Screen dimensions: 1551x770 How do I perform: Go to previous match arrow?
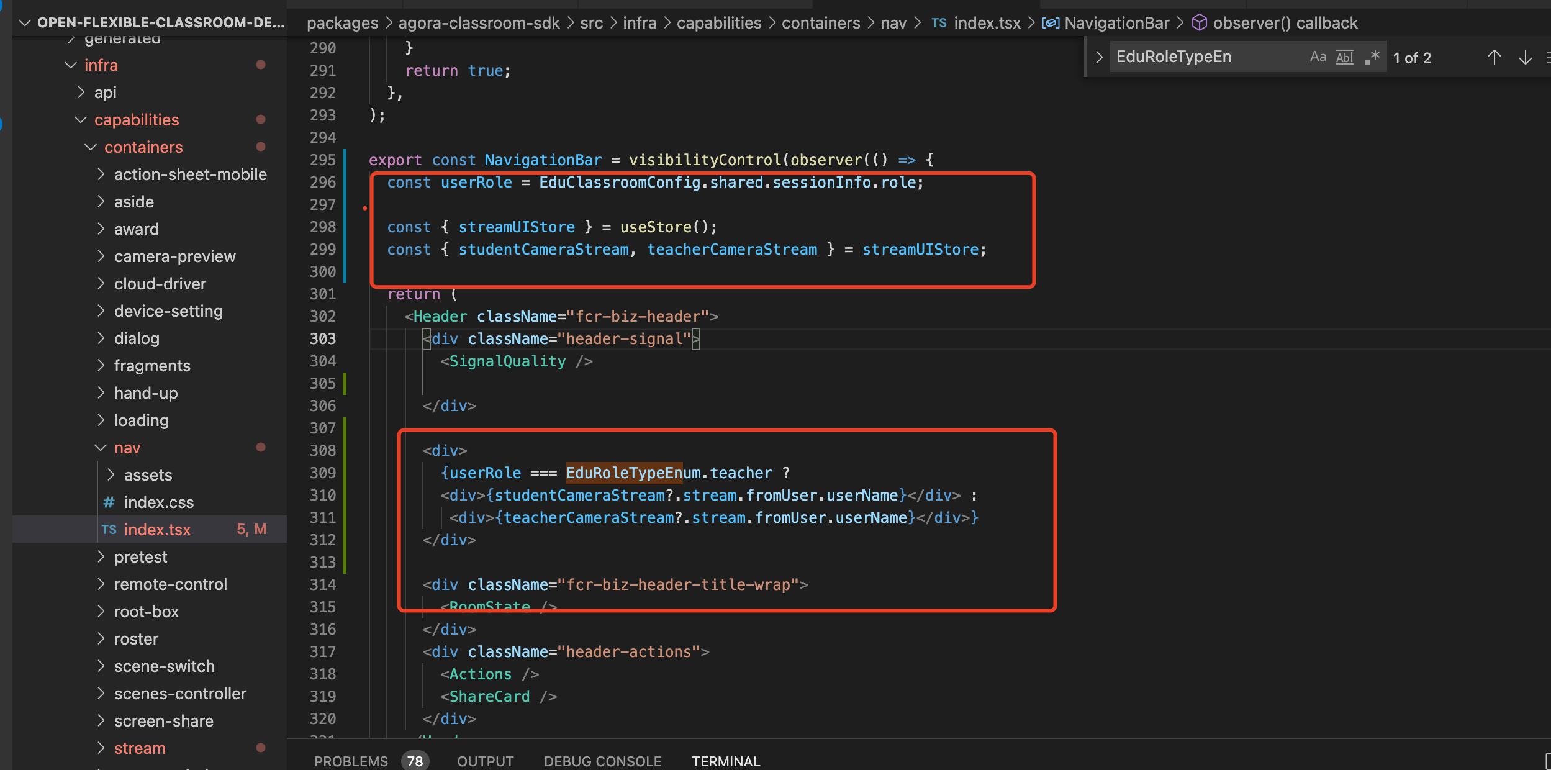point(1494,57)
